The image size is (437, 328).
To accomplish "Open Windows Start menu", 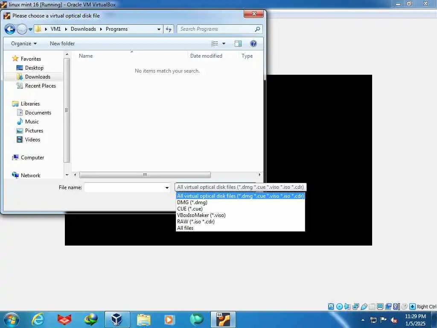I will tap(11, 319).
